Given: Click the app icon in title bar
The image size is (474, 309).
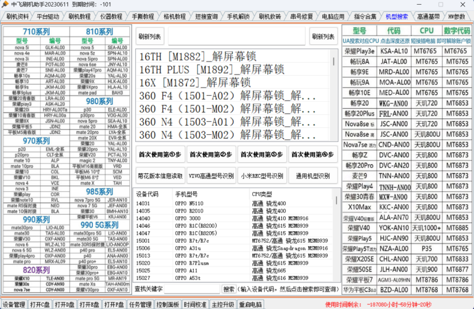Looking at the screenshot, I should pos(5,4).
